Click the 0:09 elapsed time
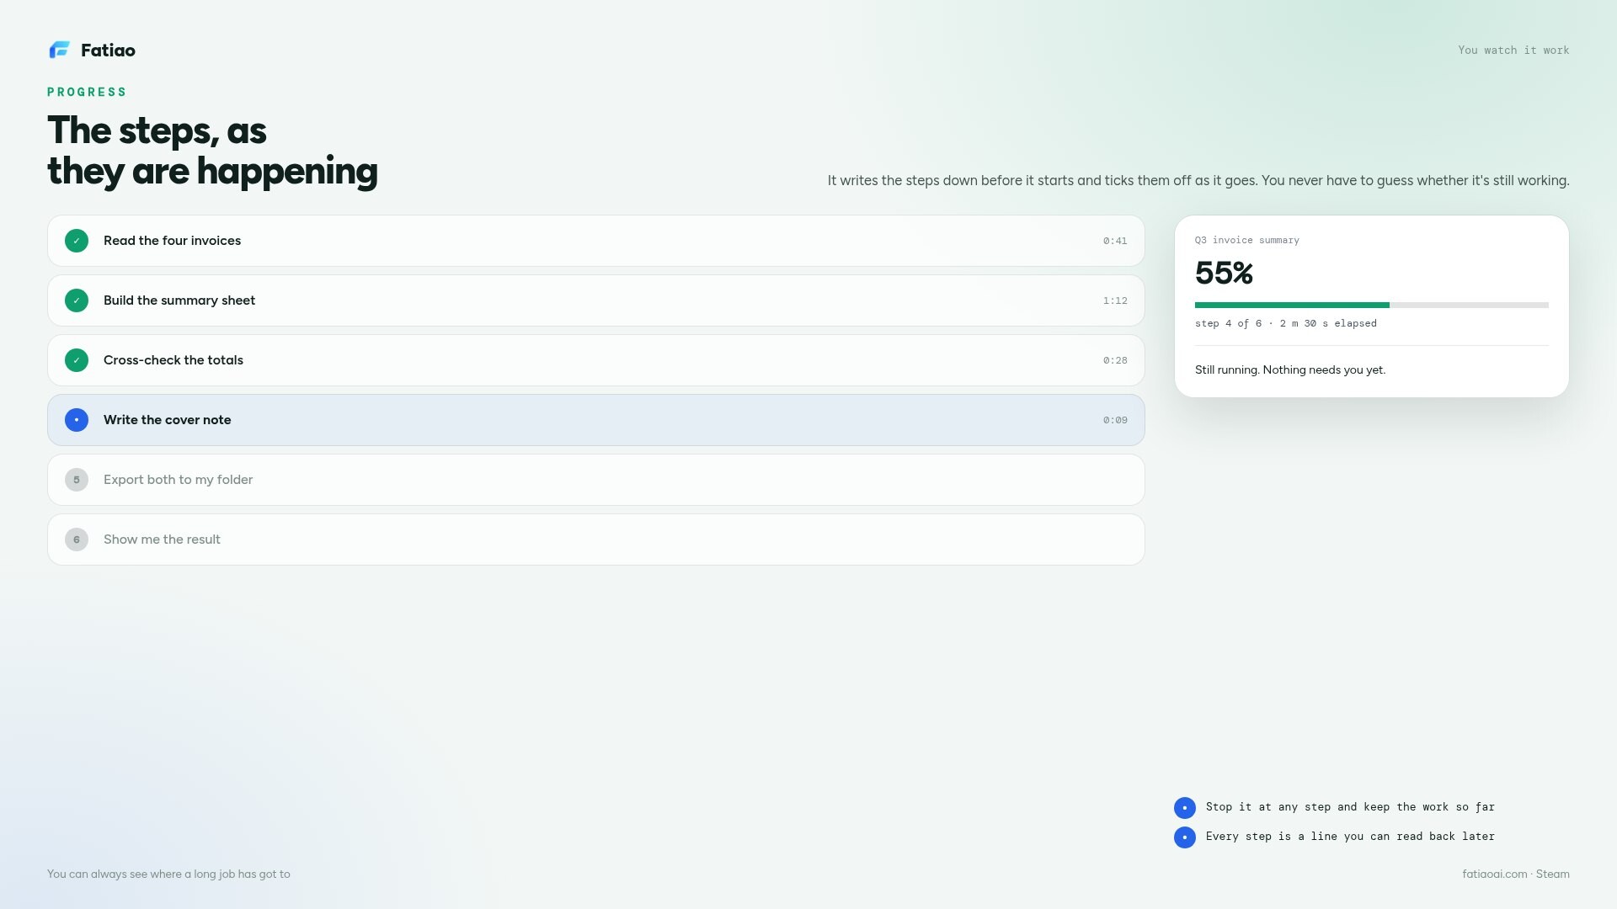 [1115, 420]
